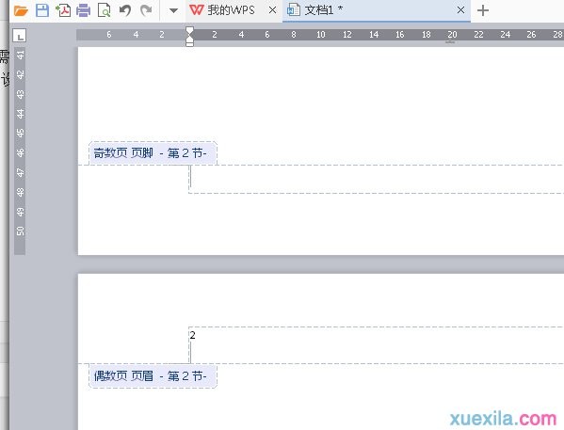Image resolution: width=564 pixels, height=430 pixels.
Task: Close the 我的WPS tab
Action: 273,10
